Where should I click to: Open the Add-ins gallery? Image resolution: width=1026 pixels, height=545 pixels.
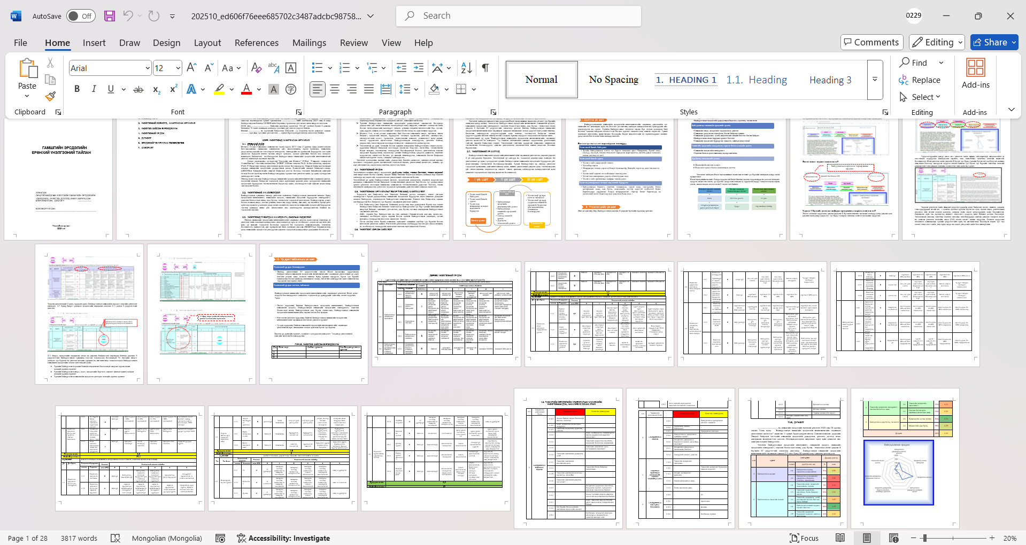coord(975,74)
